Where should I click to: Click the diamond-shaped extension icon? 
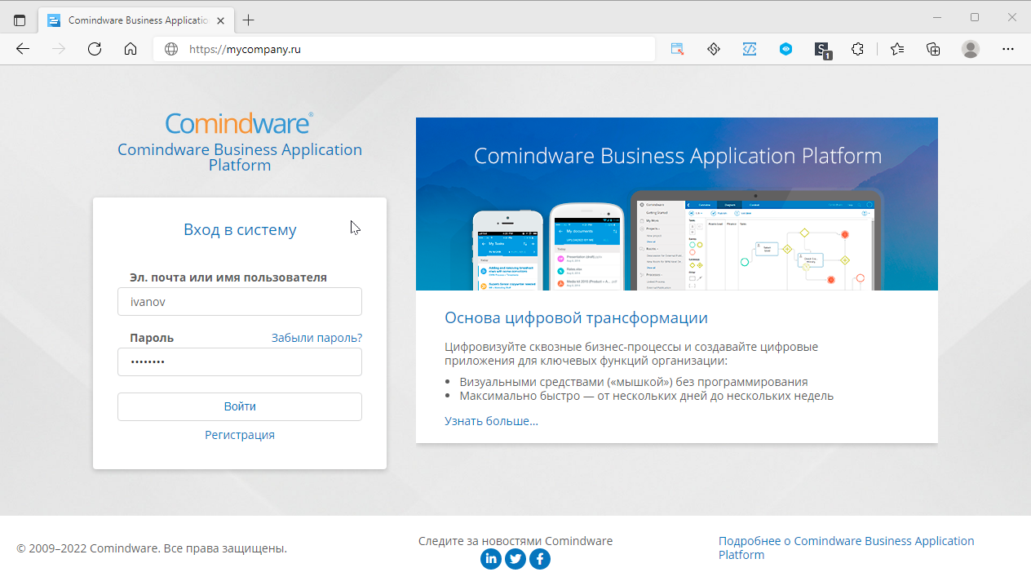pyautogui.click(x=714, y=49)
